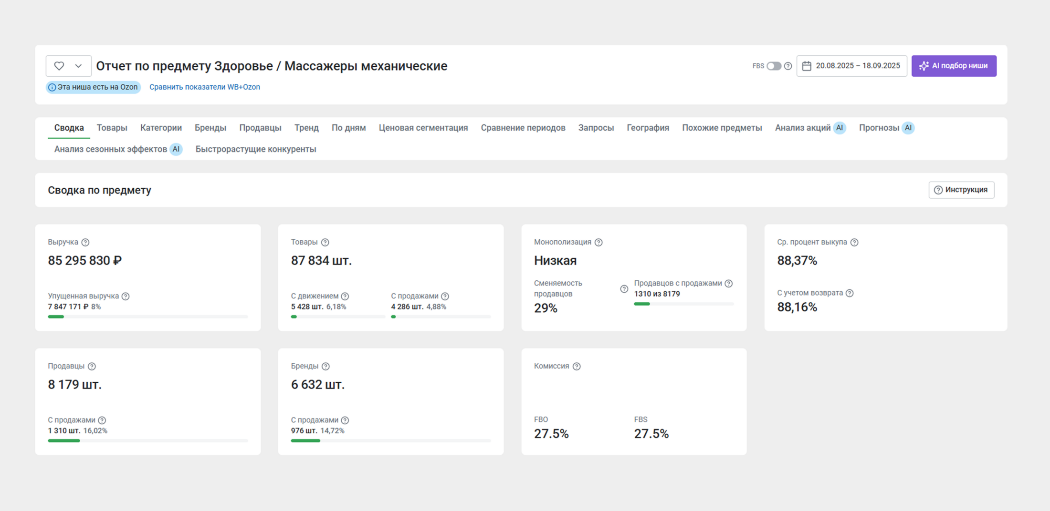Open Сравнить показатели WB+Ozon link

[204, 87]
